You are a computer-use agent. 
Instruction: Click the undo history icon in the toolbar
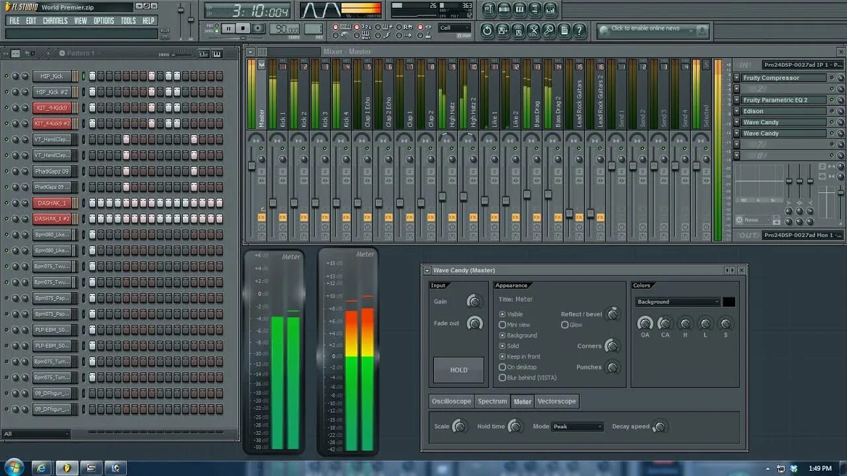pos(488,30)
